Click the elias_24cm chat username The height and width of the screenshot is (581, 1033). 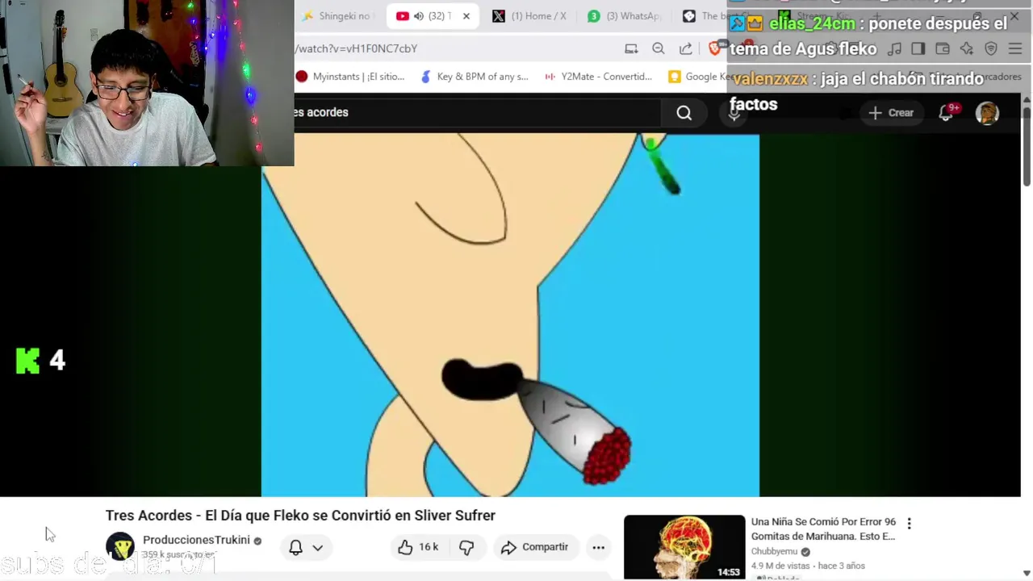812,23
